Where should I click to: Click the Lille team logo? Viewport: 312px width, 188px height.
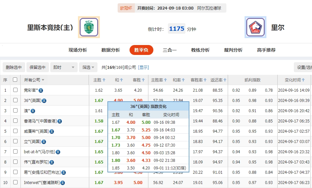pyautogui.click(x=255, y=27)
